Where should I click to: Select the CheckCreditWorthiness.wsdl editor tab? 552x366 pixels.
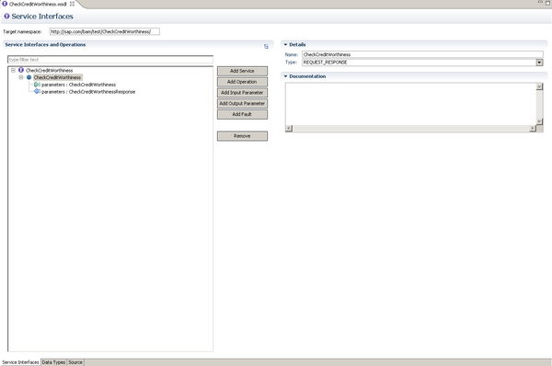tap(38, 4)
